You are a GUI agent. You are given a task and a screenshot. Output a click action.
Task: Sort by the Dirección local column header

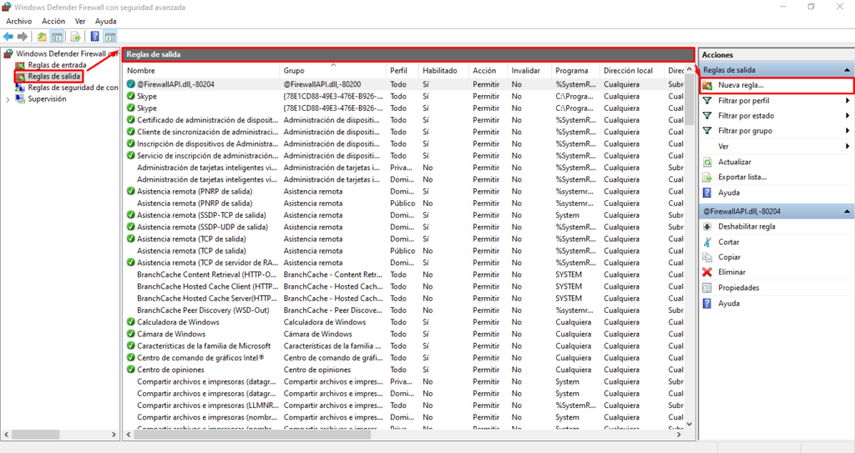point(632,71)
